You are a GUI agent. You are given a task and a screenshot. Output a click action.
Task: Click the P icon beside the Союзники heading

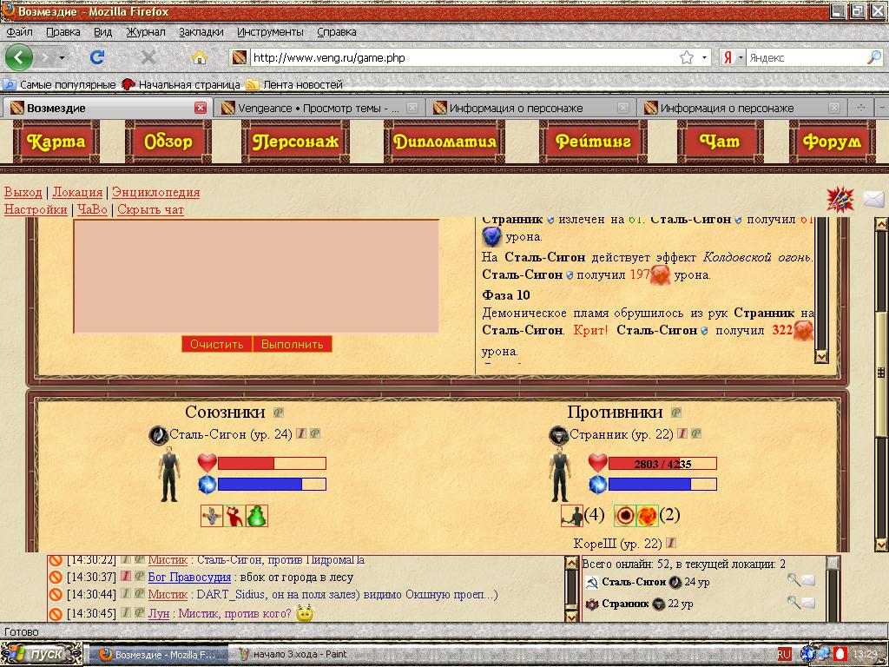[278, 413]
